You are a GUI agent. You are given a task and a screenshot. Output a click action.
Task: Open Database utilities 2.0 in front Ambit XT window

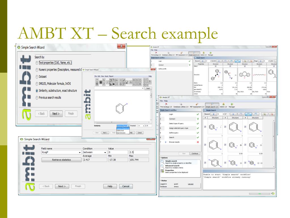[181, 106]
